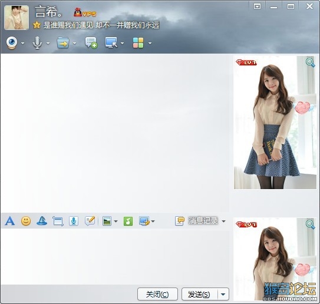Expand voice call options arrow
The height and width of the screenshot is (304, 320).
pyautogui.click(x=48, y=43)
